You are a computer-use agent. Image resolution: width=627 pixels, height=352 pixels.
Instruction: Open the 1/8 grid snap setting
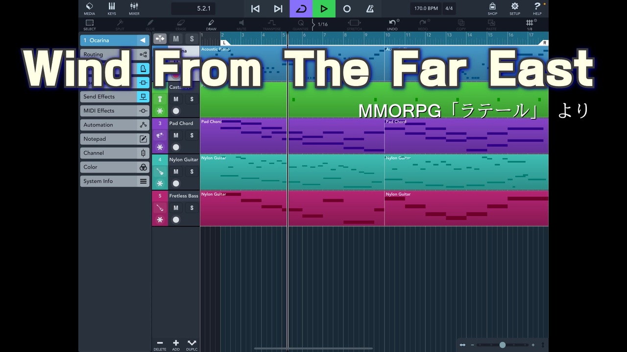(530, 25)
